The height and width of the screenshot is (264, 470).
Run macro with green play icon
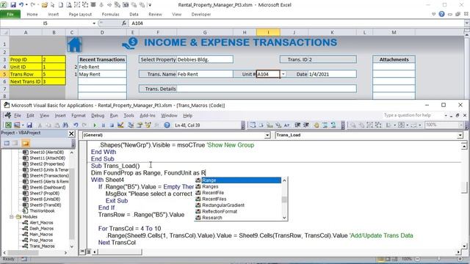[95, 125]
